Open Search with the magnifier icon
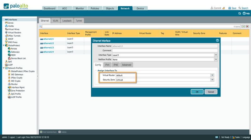The height and width of the screenshot is (140, 251). pos(239,8)
